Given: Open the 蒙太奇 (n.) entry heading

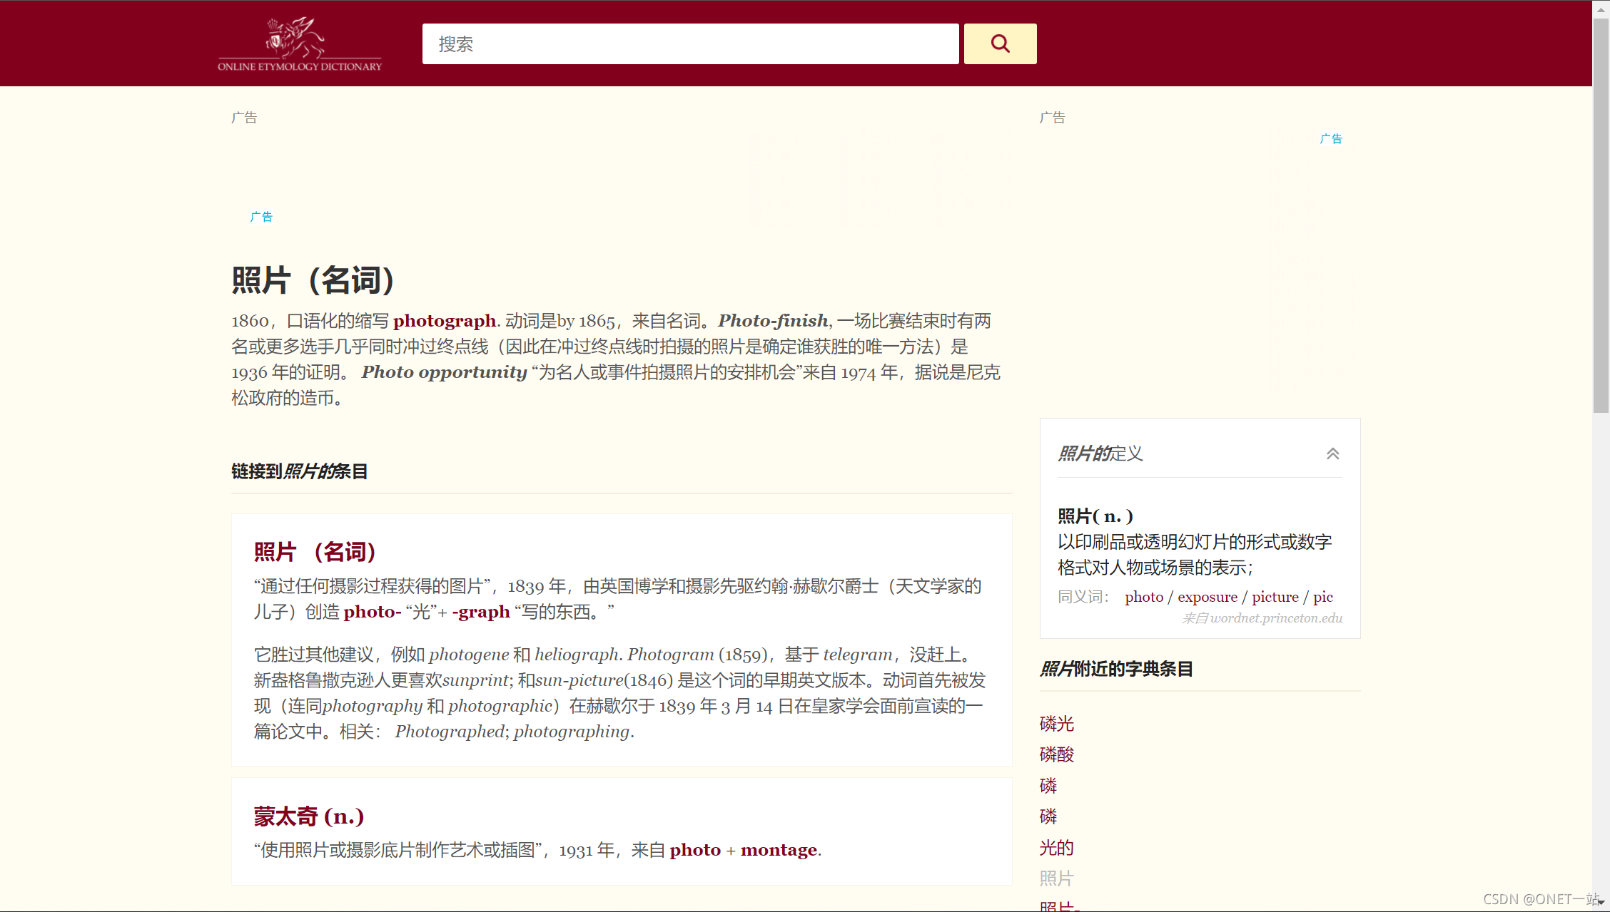Looking at the screenshot, I should (308, 816).
